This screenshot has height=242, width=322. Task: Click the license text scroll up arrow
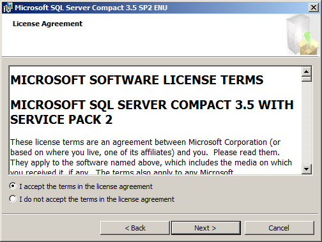[x=307, y=72]
